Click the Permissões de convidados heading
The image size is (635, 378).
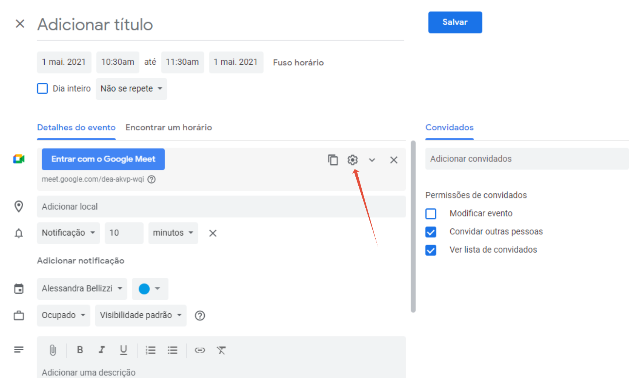(476, 195)
